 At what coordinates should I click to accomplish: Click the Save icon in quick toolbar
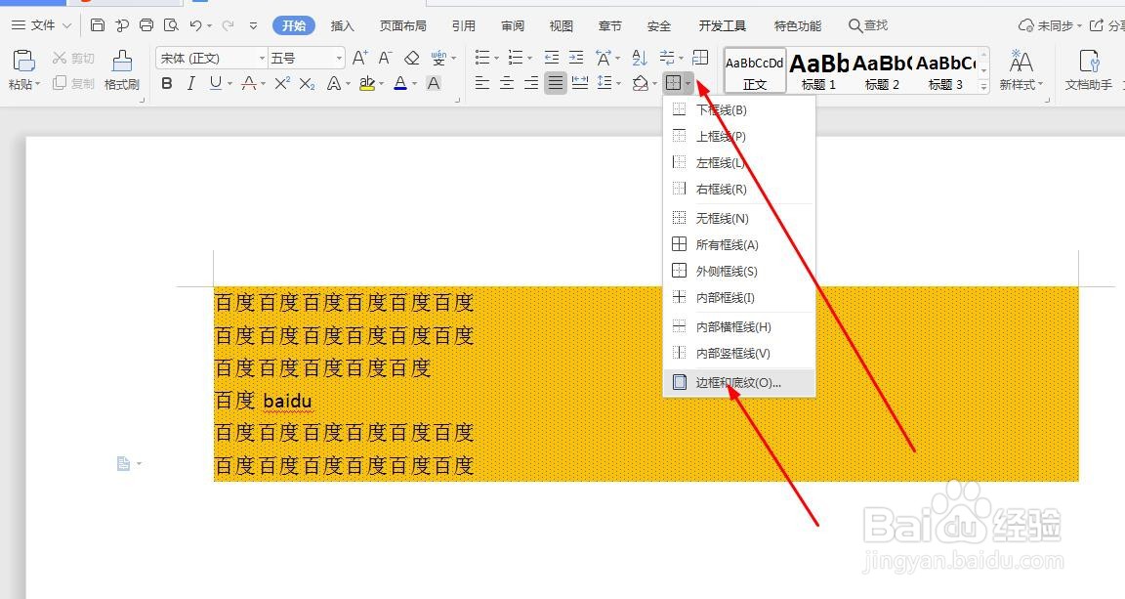point(98,25)
